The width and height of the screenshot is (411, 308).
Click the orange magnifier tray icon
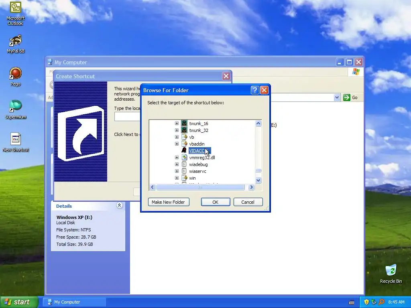[381, 302]
